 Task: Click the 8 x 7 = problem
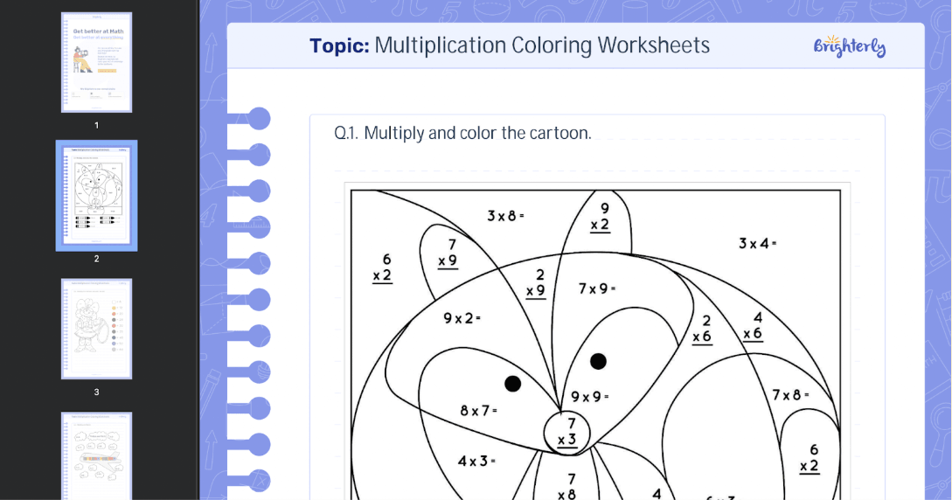coord(478,409)
